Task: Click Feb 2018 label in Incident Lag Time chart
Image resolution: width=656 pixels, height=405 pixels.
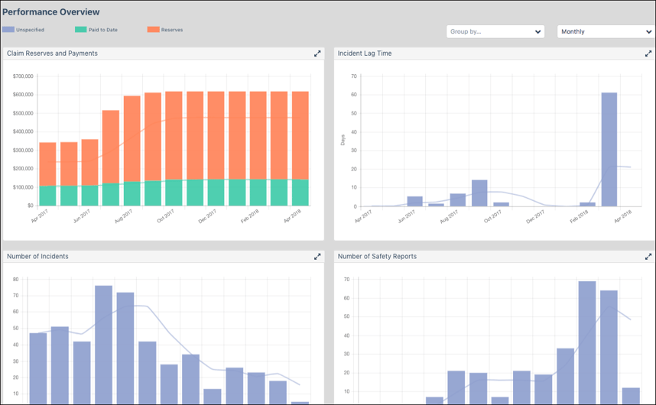Action: tap(580, 216)
